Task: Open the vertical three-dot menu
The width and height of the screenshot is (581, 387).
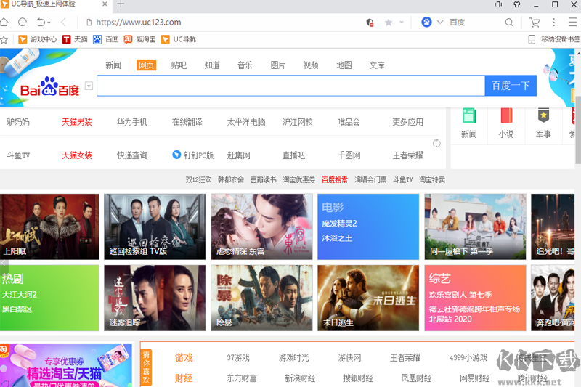Action: pos(554,23)
